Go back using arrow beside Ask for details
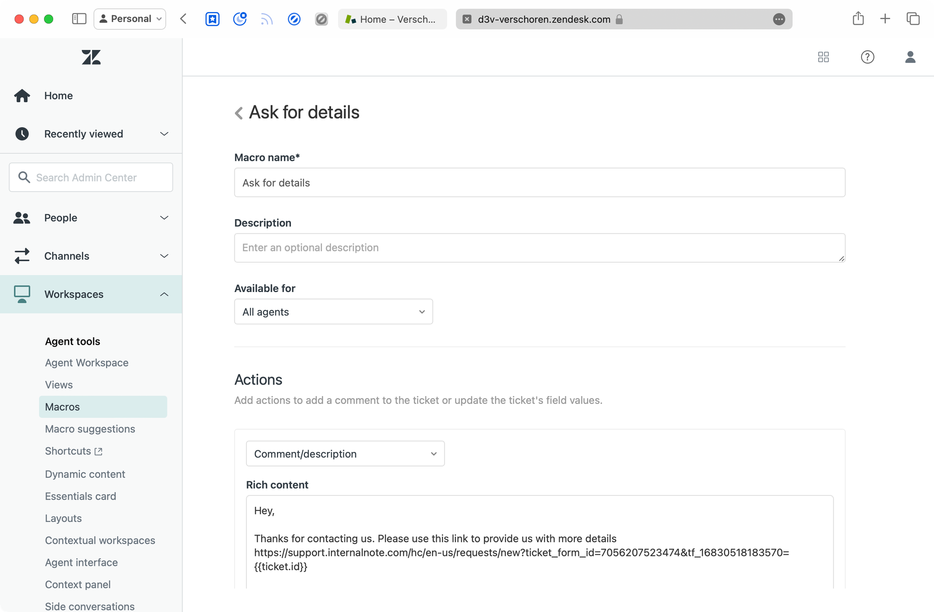The height and width of the screenshot is (612, 934). click(239, 113)
